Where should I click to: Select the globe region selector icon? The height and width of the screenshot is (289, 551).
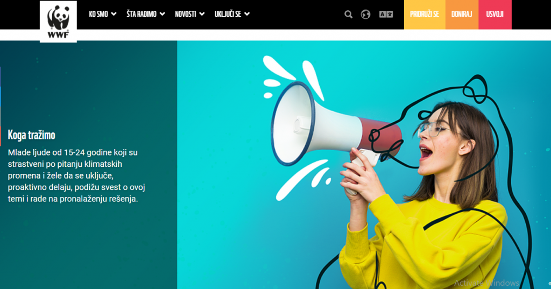pos(365,15)
